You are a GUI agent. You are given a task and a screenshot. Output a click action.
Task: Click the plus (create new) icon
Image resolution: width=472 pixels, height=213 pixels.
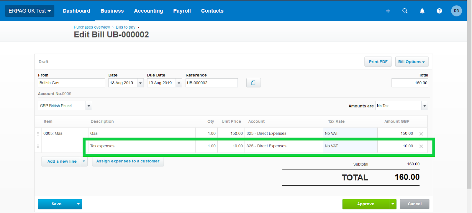point(388,11)
